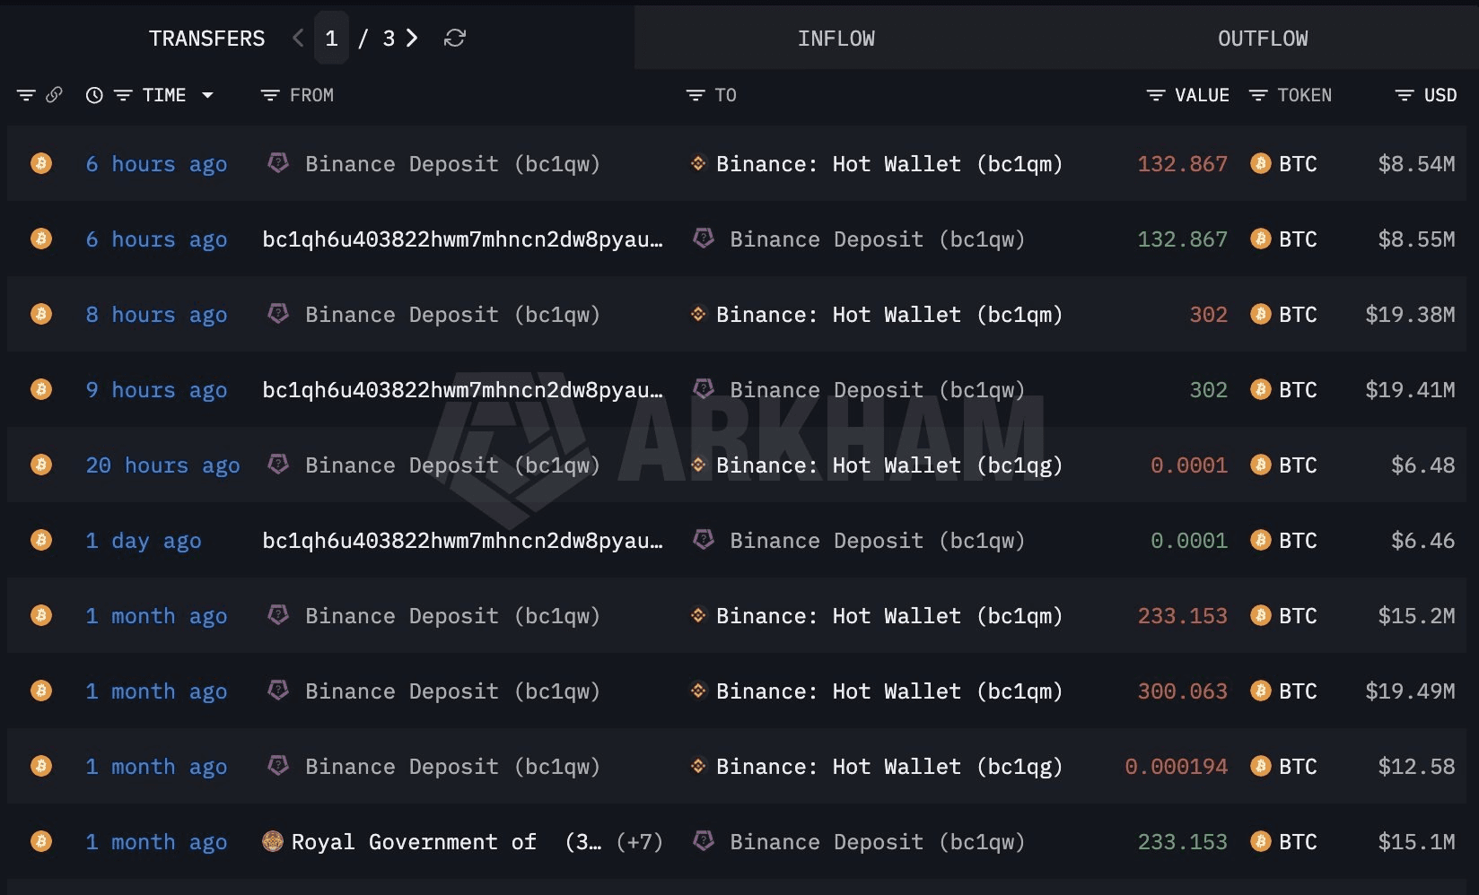Open the leftmost filter icon in header
This screenshot has height=895, width=1479.
click(26, 95)
